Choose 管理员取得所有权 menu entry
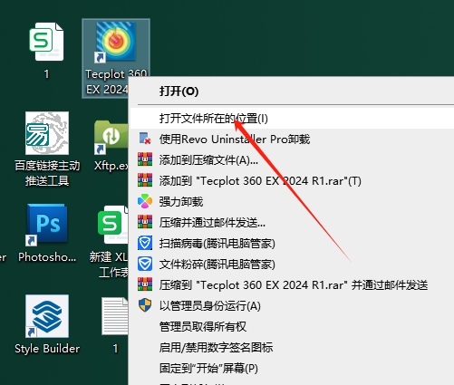The height and width of the screenshot is (385, 454). click(292, 327)
